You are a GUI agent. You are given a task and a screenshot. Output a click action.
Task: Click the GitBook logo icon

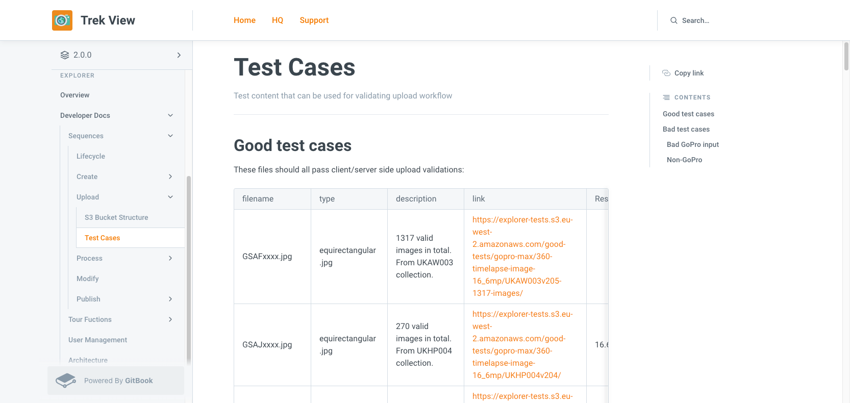point(66,381)
